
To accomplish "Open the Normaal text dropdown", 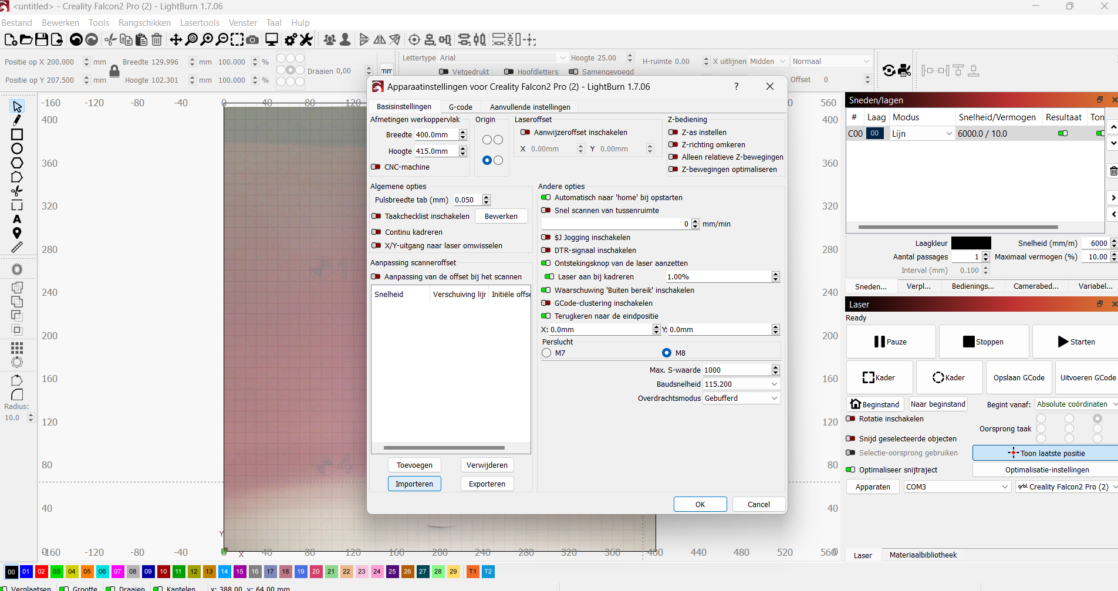I will pyautogui.click(x=831, y=62).
